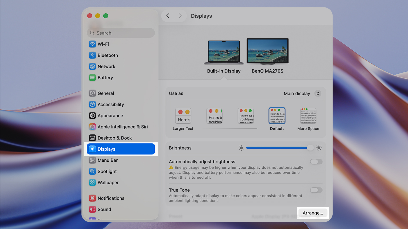Select General in the settings sidebar

coord(121,93)
